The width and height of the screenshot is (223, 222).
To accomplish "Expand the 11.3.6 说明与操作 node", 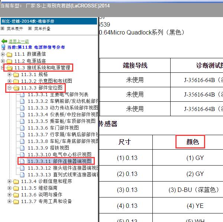I will click(x=9, y=195).
